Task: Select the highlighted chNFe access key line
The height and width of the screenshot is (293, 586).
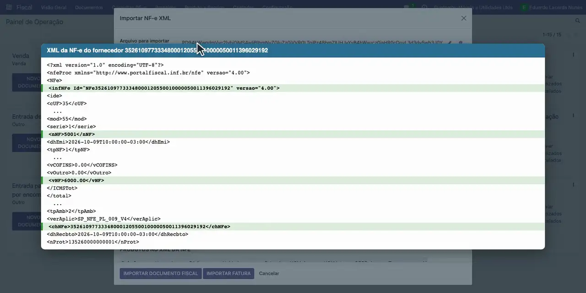Action: (293, 227)
